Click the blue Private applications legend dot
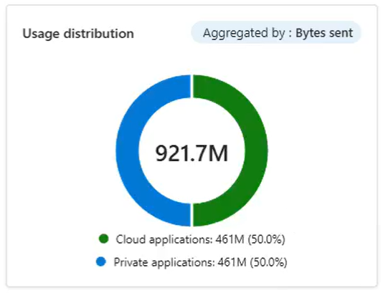The image size is (383, 293). pos(101,261)
